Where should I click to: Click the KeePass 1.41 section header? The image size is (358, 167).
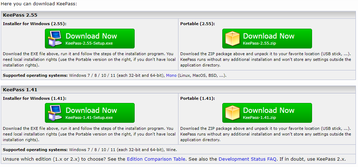(x=178, y=90)
